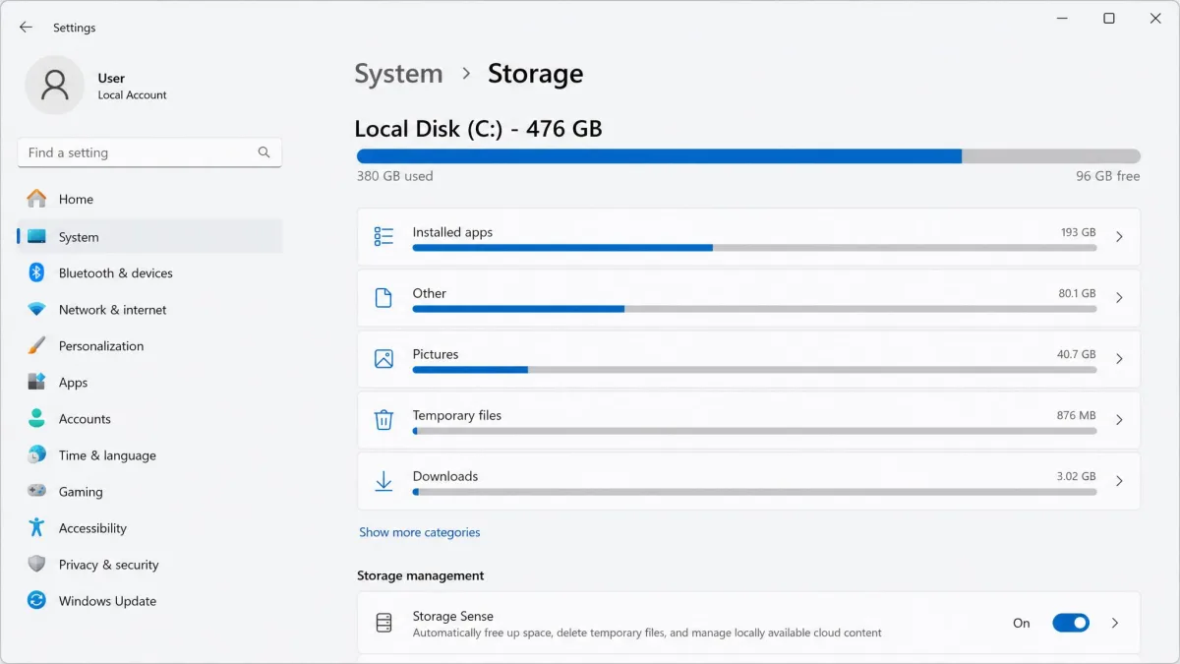Click the Gaming controller icon
1180x664 pixels.
36,491
